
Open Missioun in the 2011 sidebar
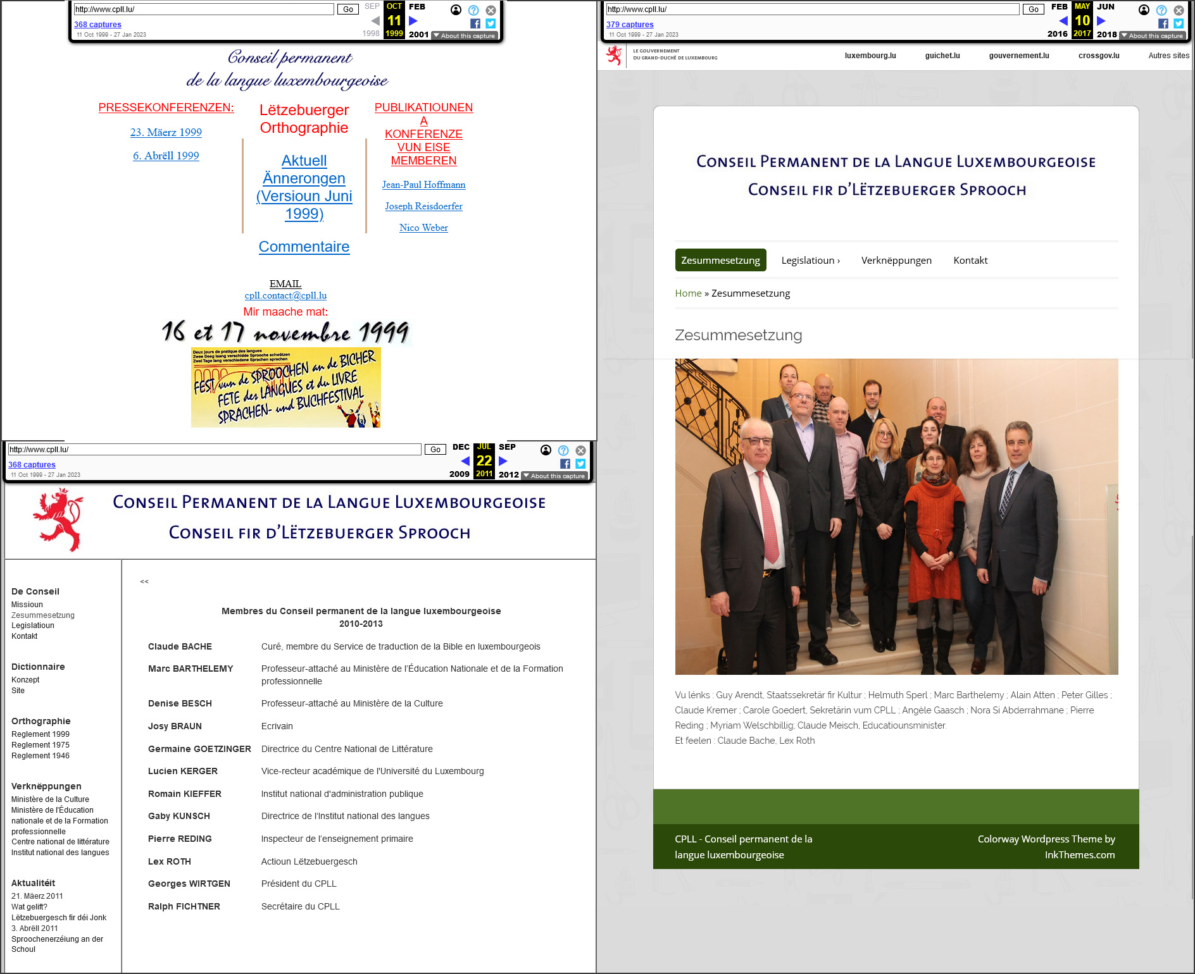pyautogui.click(x=27, y=605)
